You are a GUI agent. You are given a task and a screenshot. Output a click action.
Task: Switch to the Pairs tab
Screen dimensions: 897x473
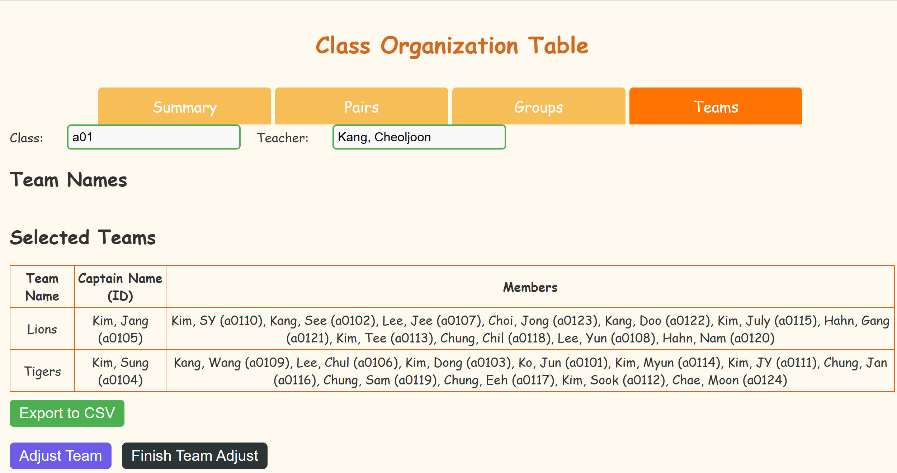click(x=361, y=107)
